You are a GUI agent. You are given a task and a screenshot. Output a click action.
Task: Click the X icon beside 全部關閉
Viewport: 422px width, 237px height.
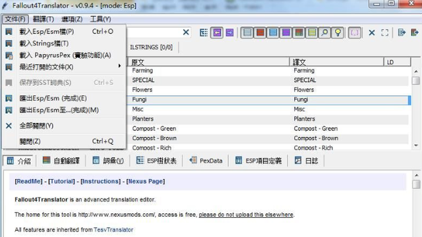coord(9,126)
